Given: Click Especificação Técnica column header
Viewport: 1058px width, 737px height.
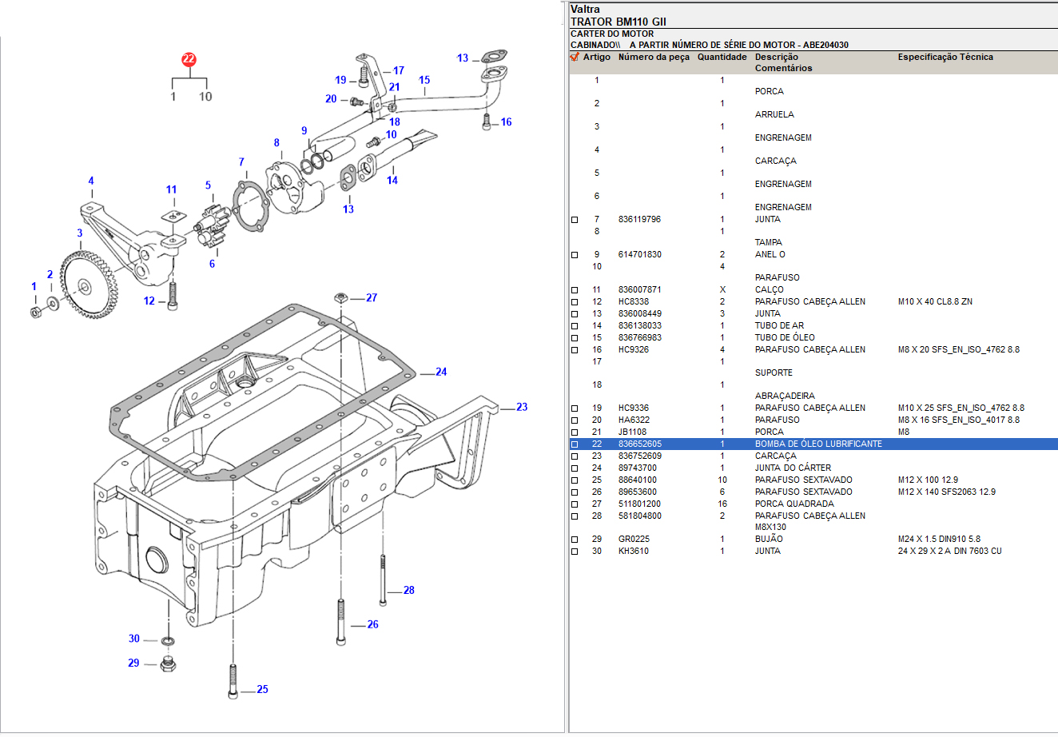Looking at the screenshot, I should tap(945, 57).
